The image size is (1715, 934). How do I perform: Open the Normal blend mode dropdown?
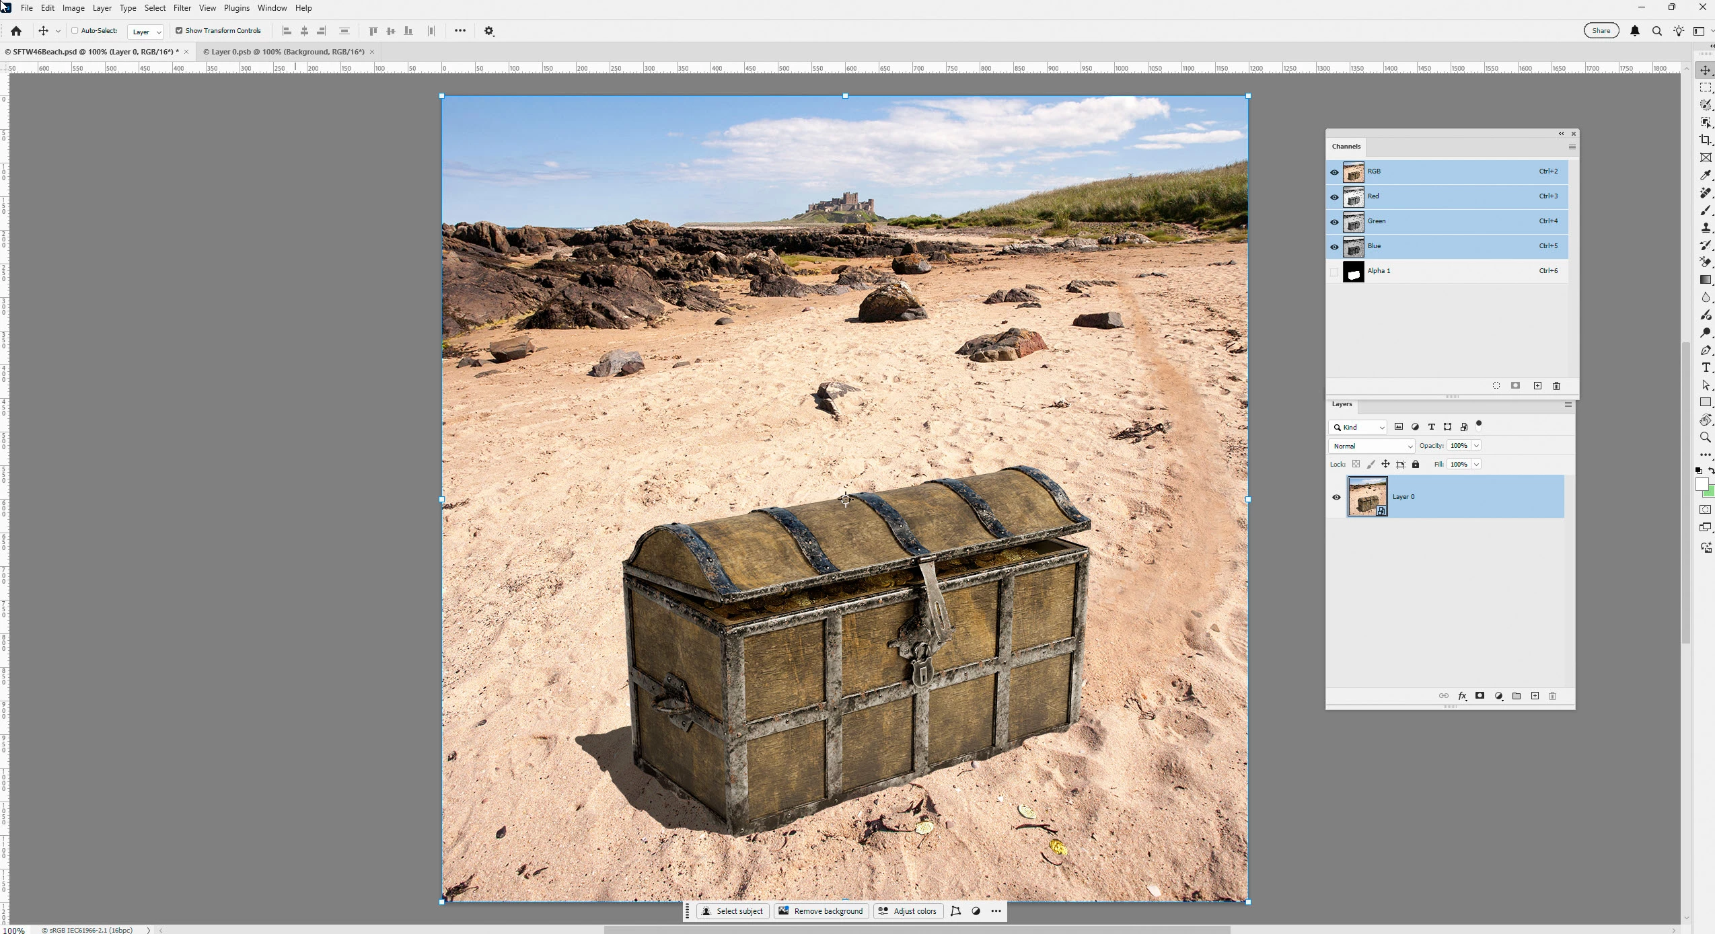click(x=1371, y=446)
